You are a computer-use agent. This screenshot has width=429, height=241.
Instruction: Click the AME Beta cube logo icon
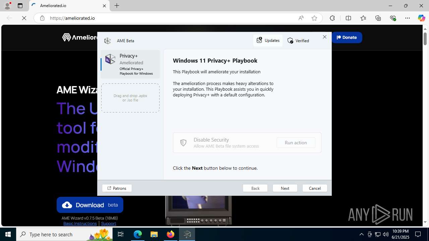point(108,41)
